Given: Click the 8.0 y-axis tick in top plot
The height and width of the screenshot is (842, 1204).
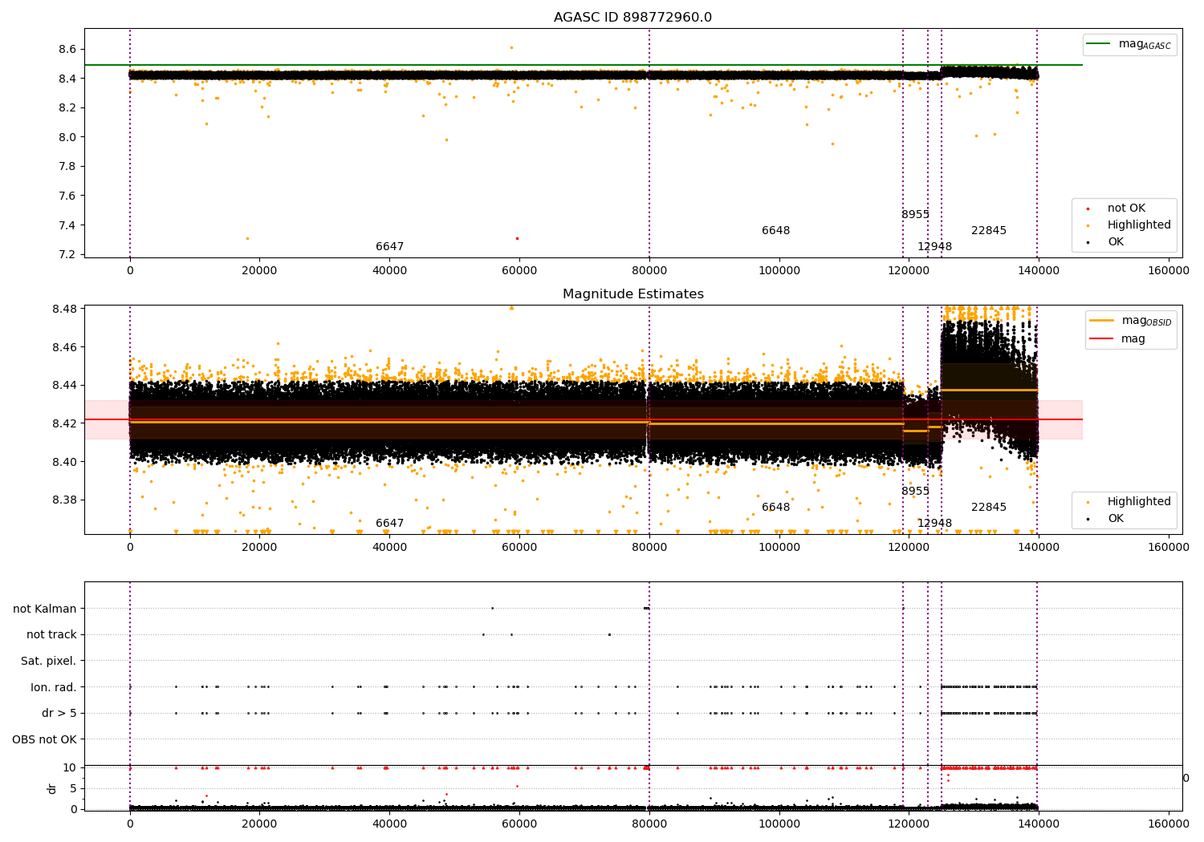Looking at the screenshot, I should [x=67, y=137].
